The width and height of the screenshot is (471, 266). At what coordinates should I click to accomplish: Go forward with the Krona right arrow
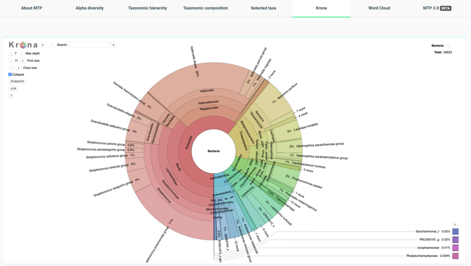[x=51, y=45]
